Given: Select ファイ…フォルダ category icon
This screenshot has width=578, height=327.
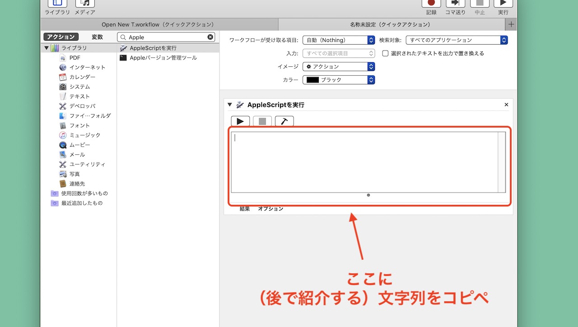Looking at the screenshot, I should coord(63,116).
